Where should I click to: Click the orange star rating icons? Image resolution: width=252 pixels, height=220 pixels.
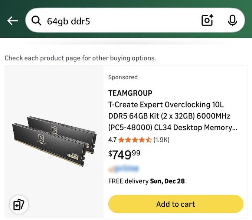tap(135, 140)
